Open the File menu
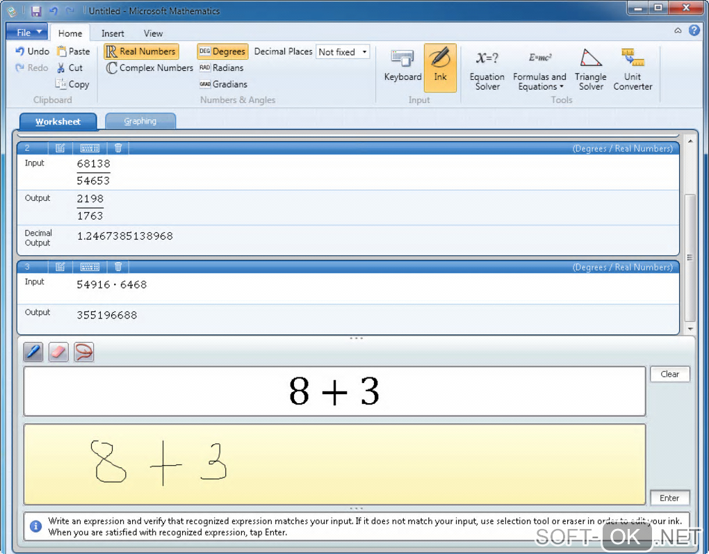This screenshot has width=709, height=554. tap(27, 33)
